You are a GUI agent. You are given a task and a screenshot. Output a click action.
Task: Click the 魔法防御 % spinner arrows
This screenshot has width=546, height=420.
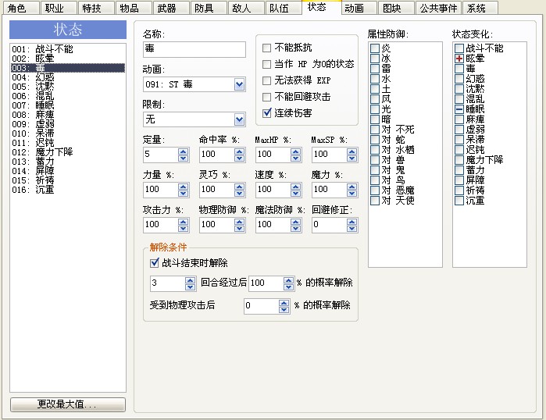click(x=295, y=225)
